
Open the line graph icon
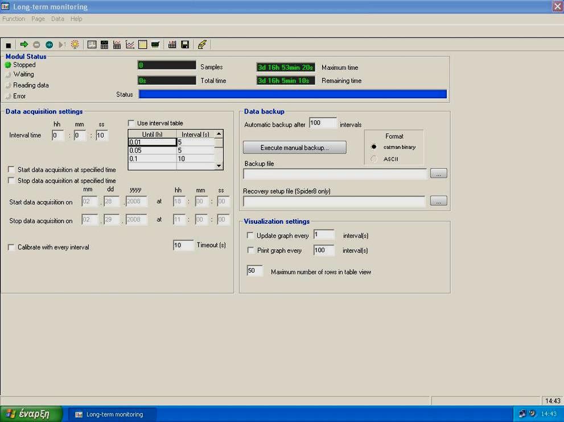(130, 44)
